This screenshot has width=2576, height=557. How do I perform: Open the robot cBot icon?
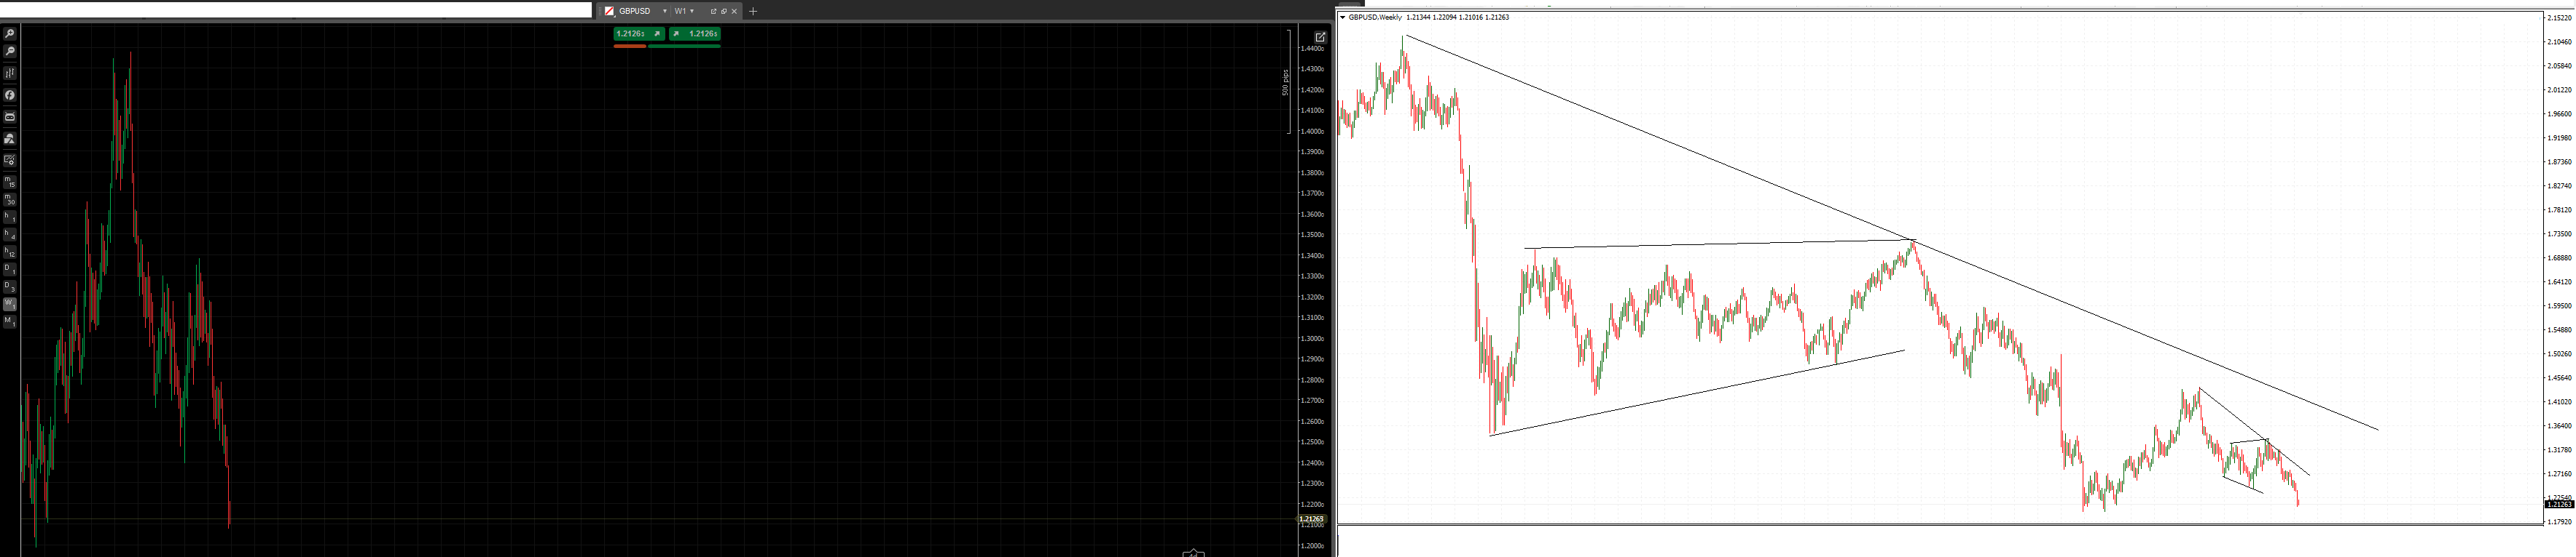[10, 117]
